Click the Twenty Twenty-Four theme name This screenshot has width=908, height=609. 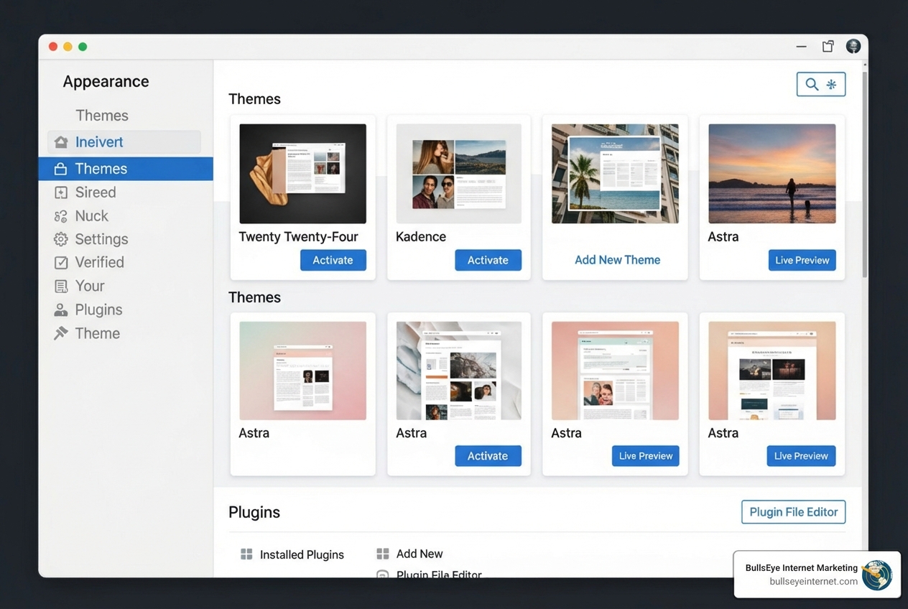click(x=298, y=237)
